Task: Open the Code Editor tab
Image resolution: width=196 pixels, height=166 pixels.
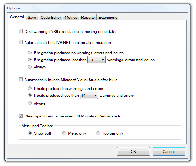Action: (51, 17)
